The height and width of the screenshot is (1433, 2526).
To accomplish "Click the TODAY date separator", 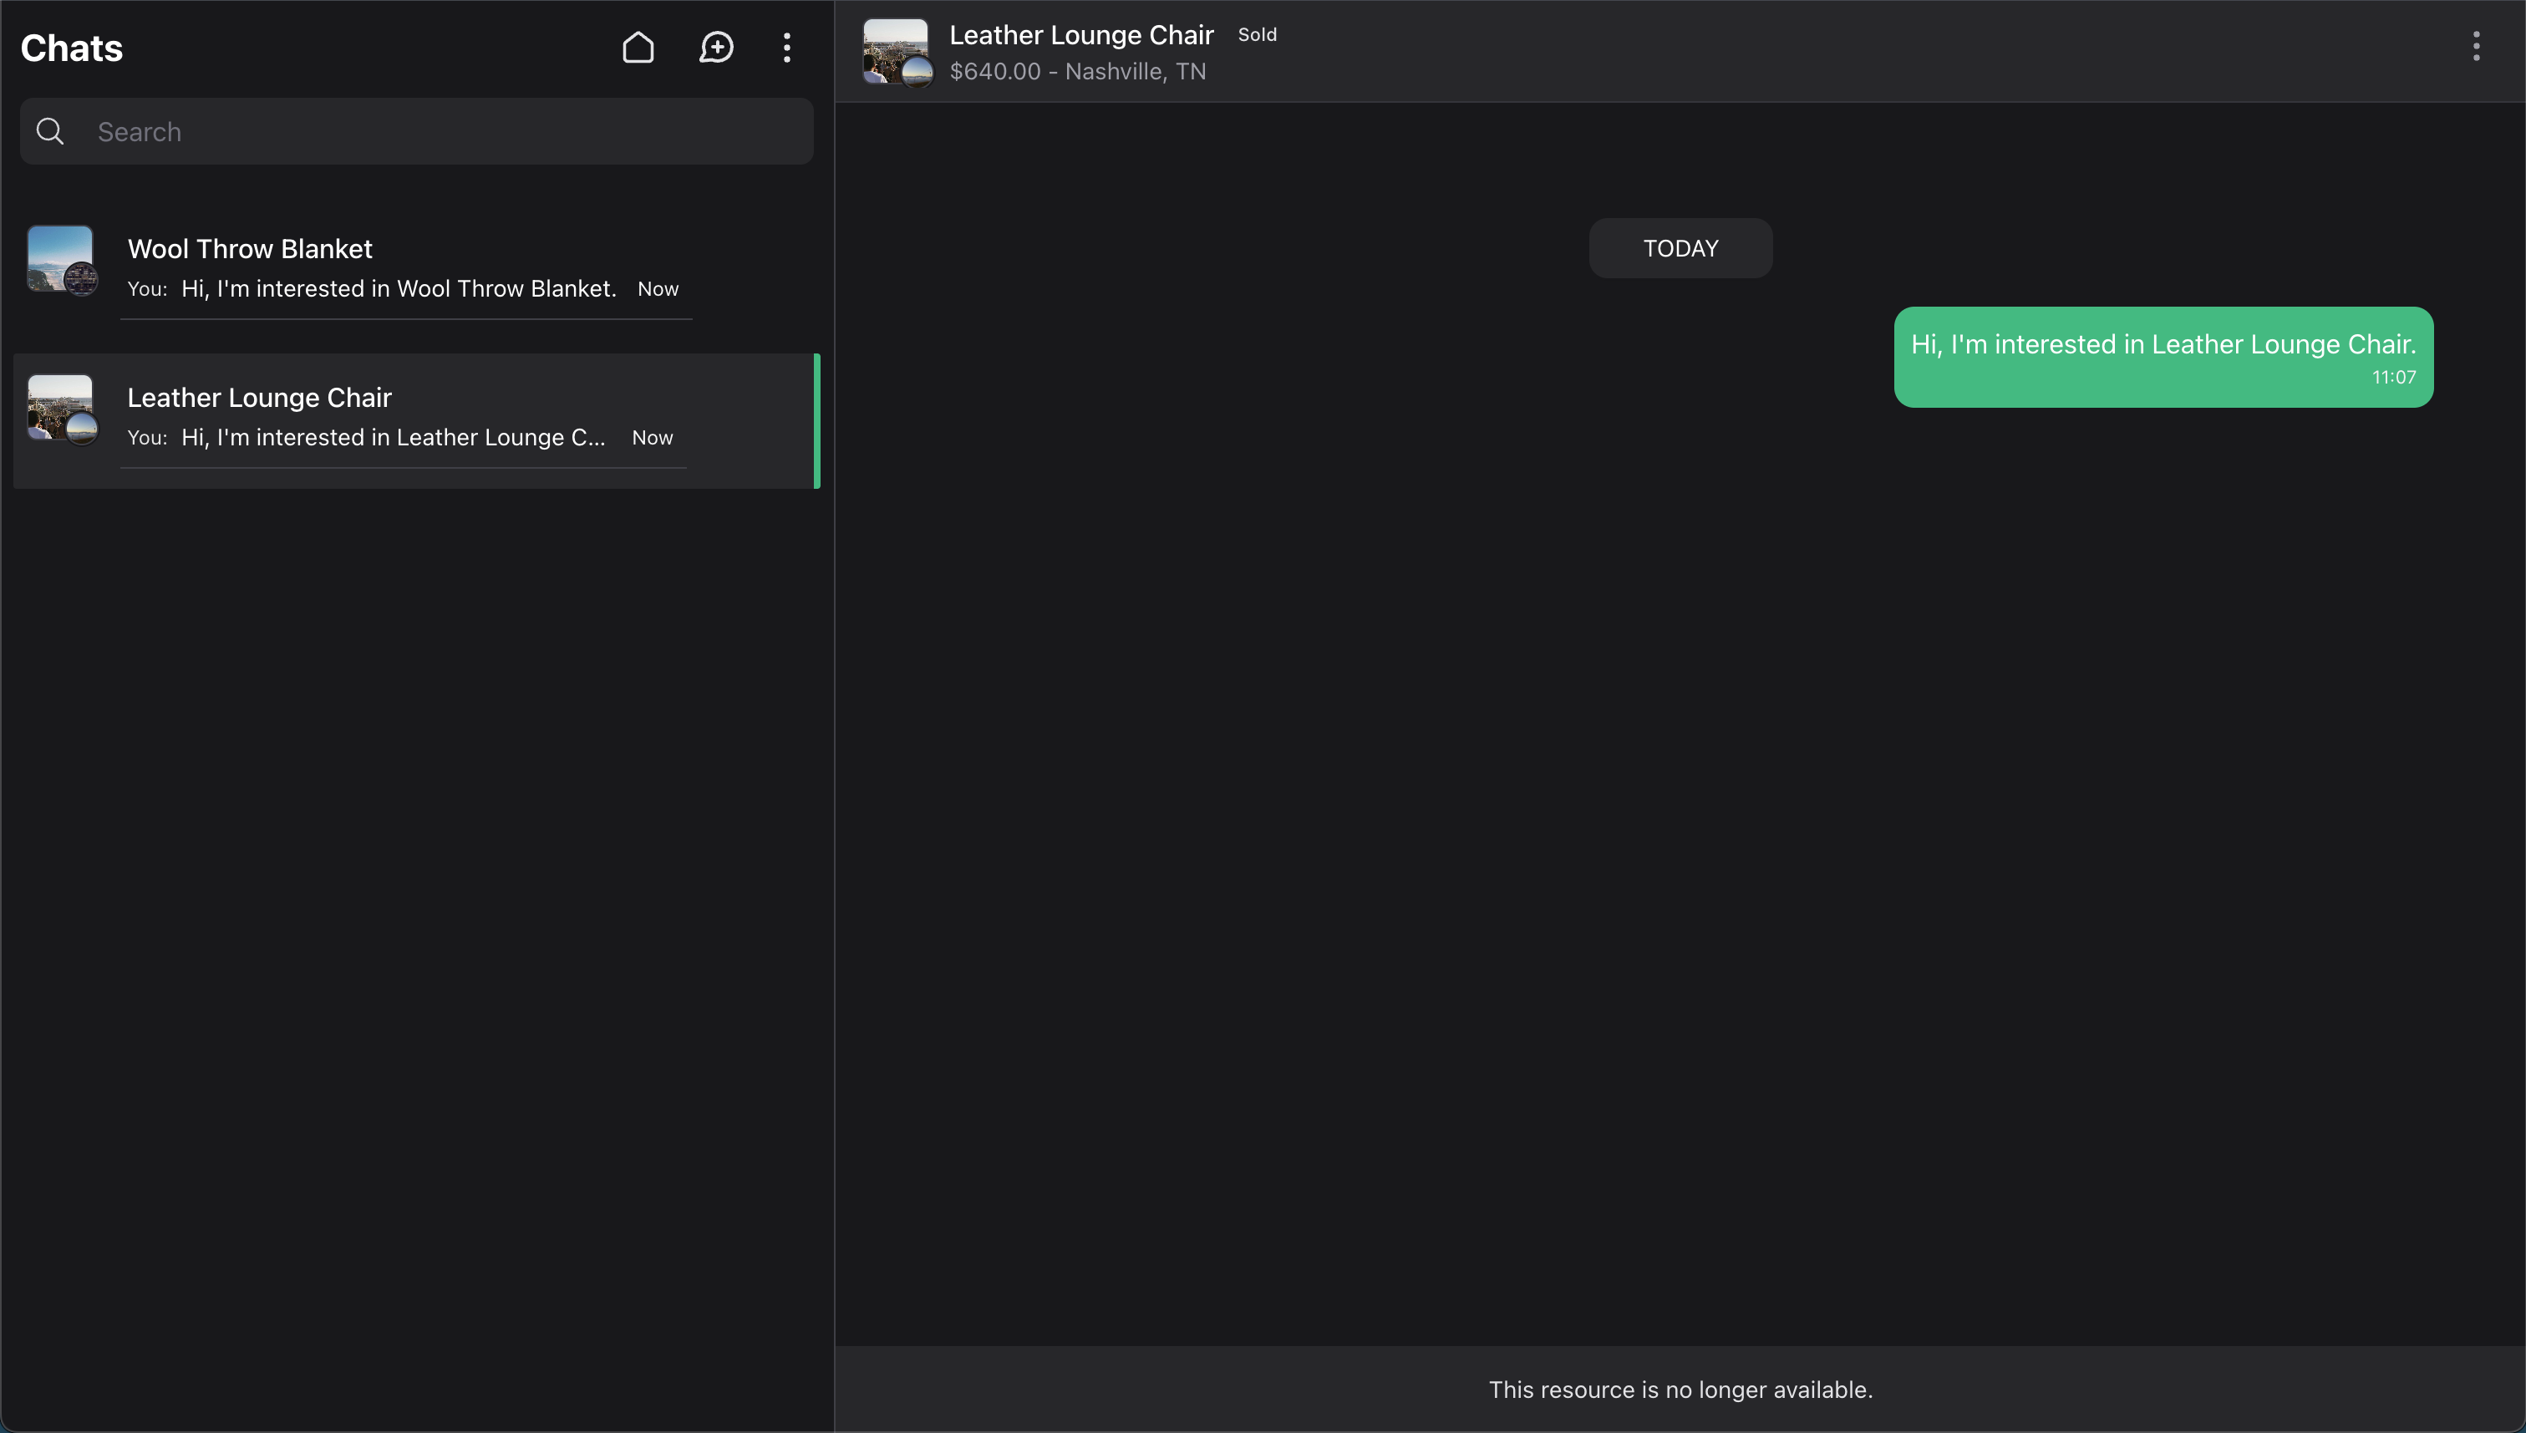I will 1680,248.
